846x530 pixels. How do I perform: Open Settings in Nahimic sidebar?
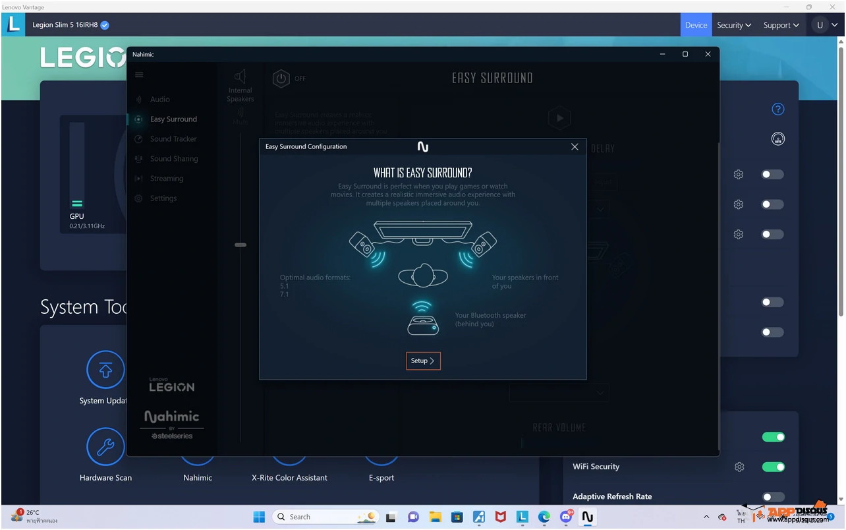click(x=163, y=198)
